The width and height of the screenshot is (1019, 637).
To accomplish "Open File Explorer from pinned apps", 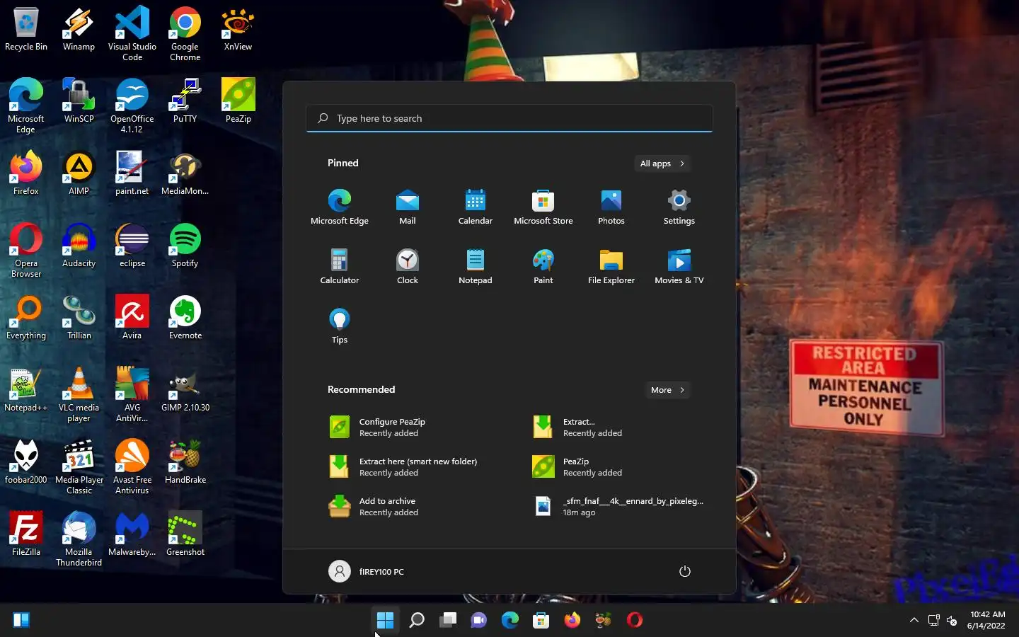I will point(611,266).
